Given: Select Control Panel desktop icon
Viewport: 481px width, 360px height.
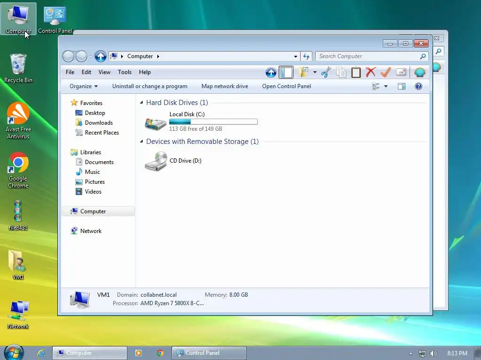Looking at the screenshot, I should tap(55, 20).
